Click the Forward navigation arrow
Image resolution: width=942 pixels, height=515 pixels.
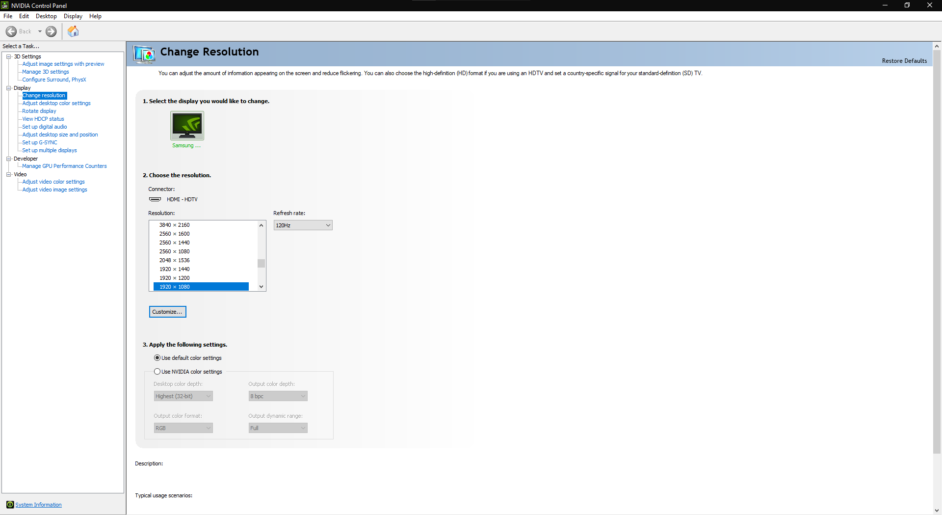click(51, 31)
